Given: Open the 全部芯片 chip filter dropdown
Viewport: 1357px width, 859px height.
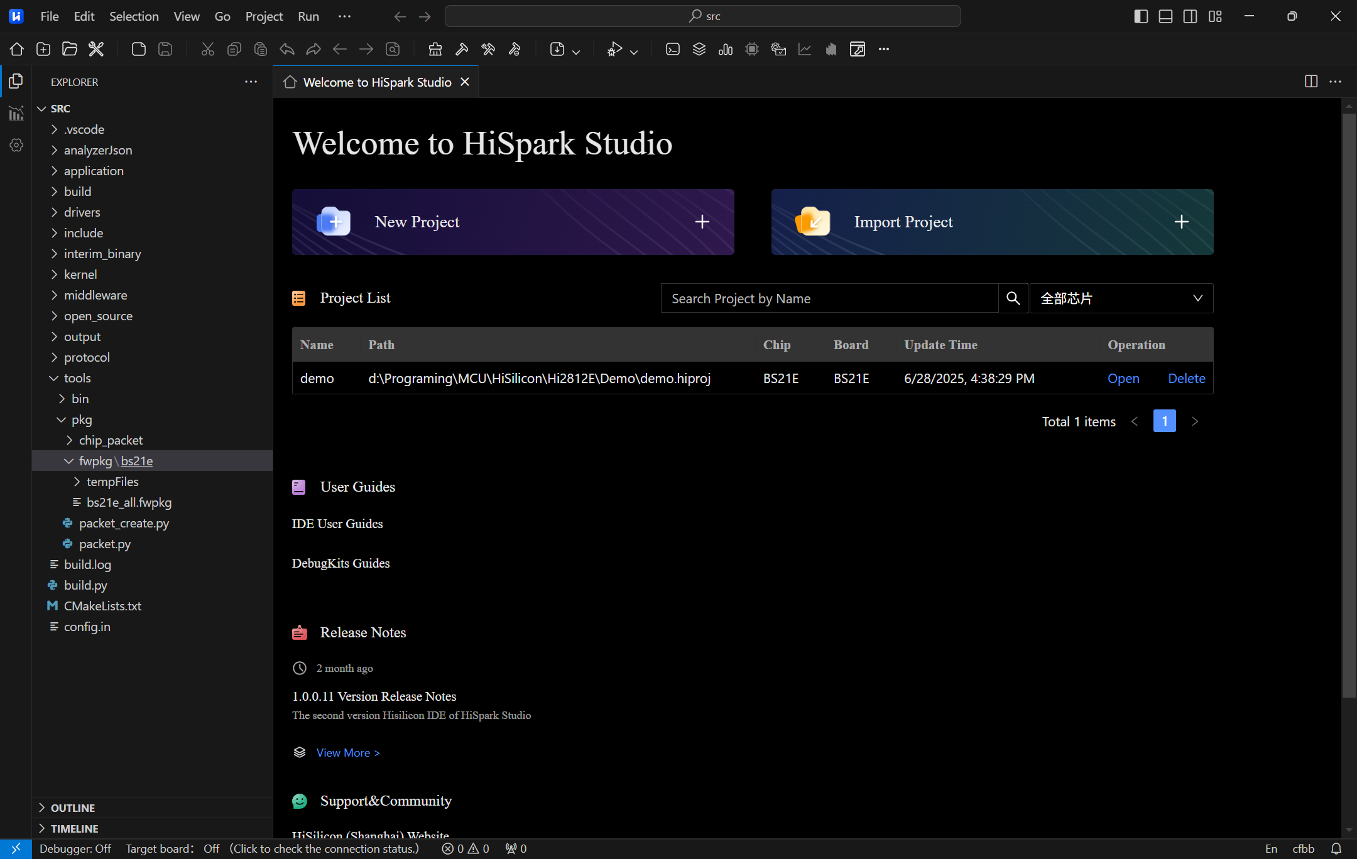Looking at the screenshot, I should [x=1121, y=298].
